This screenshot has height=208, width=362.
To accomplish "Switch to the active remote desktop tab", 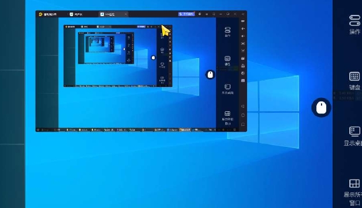I will tap(110, 14).
